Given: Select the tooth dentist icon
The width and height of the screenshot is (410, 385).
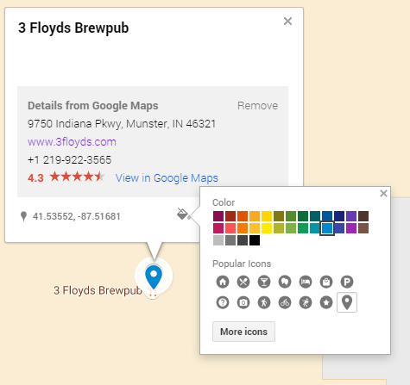Looking at the screenshot, I should [285, 282].
